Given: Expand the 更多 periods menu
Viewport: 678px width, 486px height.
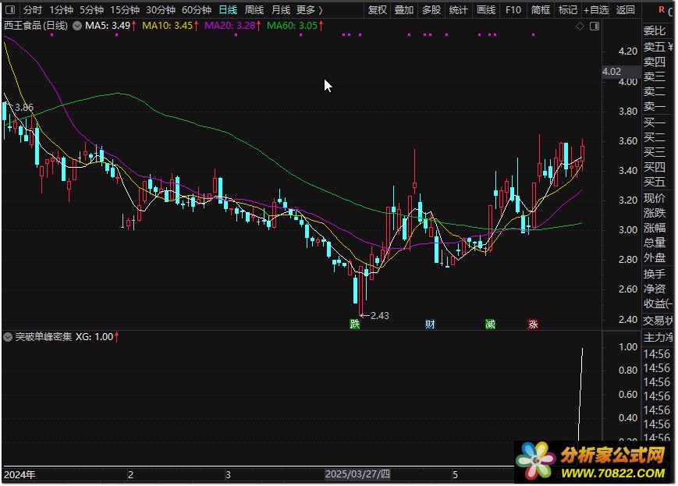Looking at the screenshot, I should coord(310,9).
